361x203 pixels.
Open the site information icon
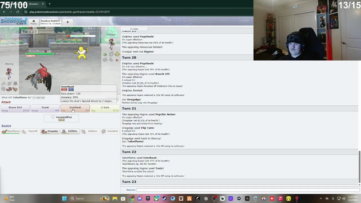pyautogui.click(x=26, y=12)
